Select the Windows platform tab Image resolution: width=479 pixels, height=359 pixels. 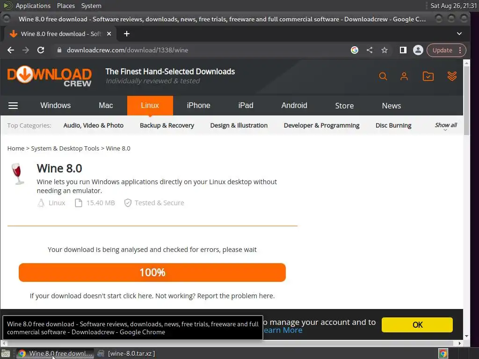[55, 105]
